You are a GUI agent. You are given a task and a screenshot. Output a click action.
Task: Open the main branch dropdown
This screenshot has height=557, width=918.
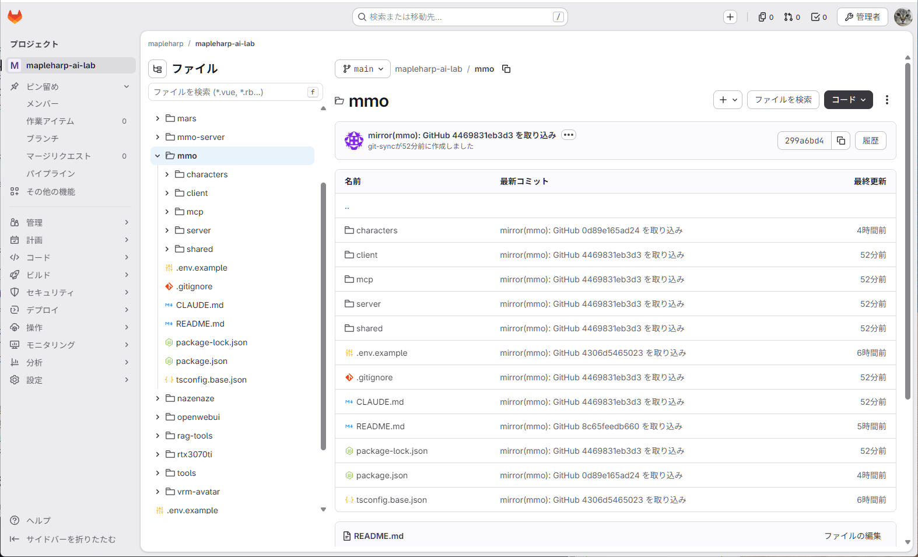pyautogui.click(x=363, y=69)
